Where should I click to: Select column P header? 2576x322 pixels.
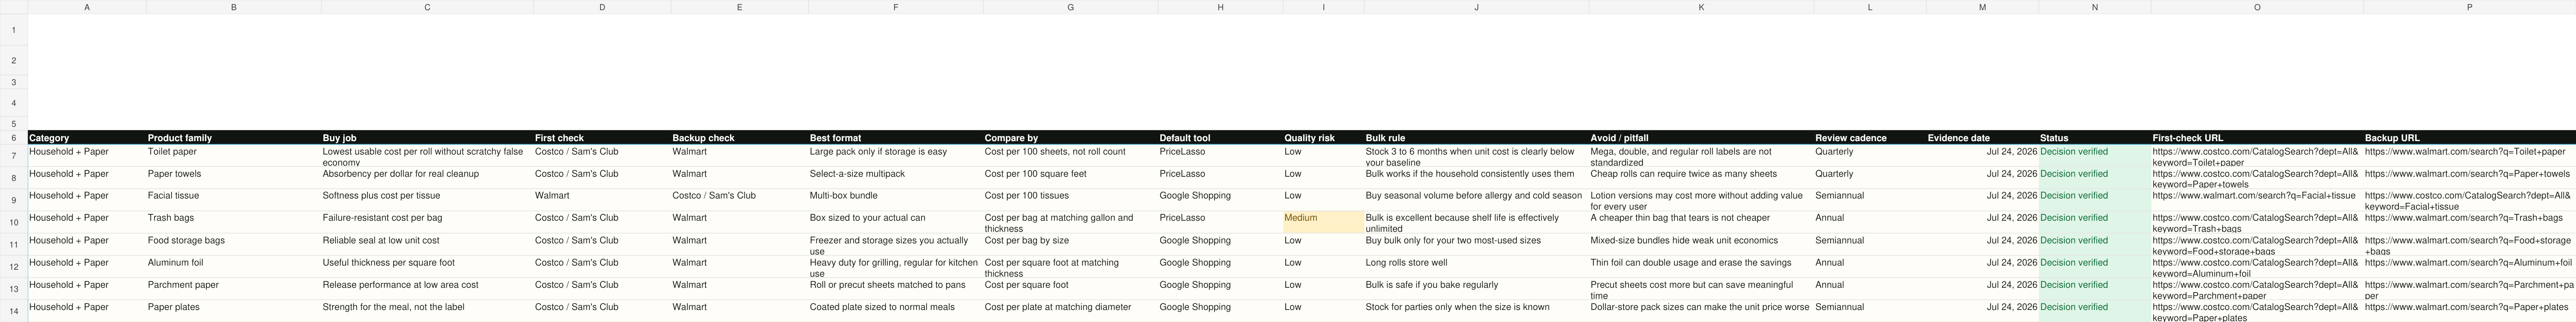2469,7
